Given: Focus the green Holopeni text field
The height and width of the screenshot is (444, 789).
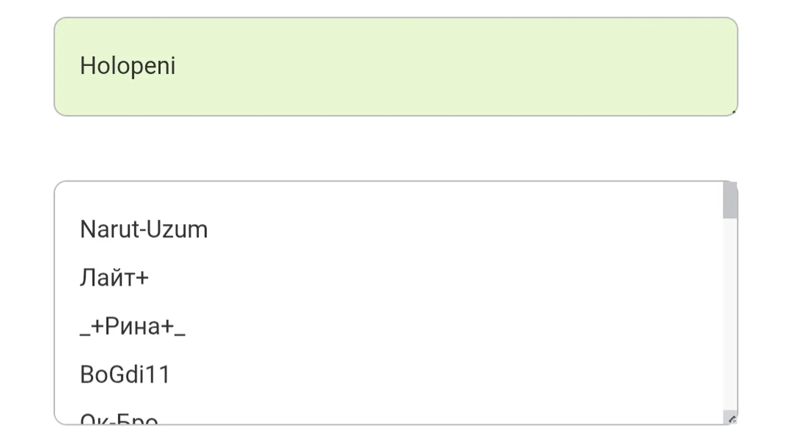Looking at the screenshot, I should pyautogui.click(x=396, y=67).
